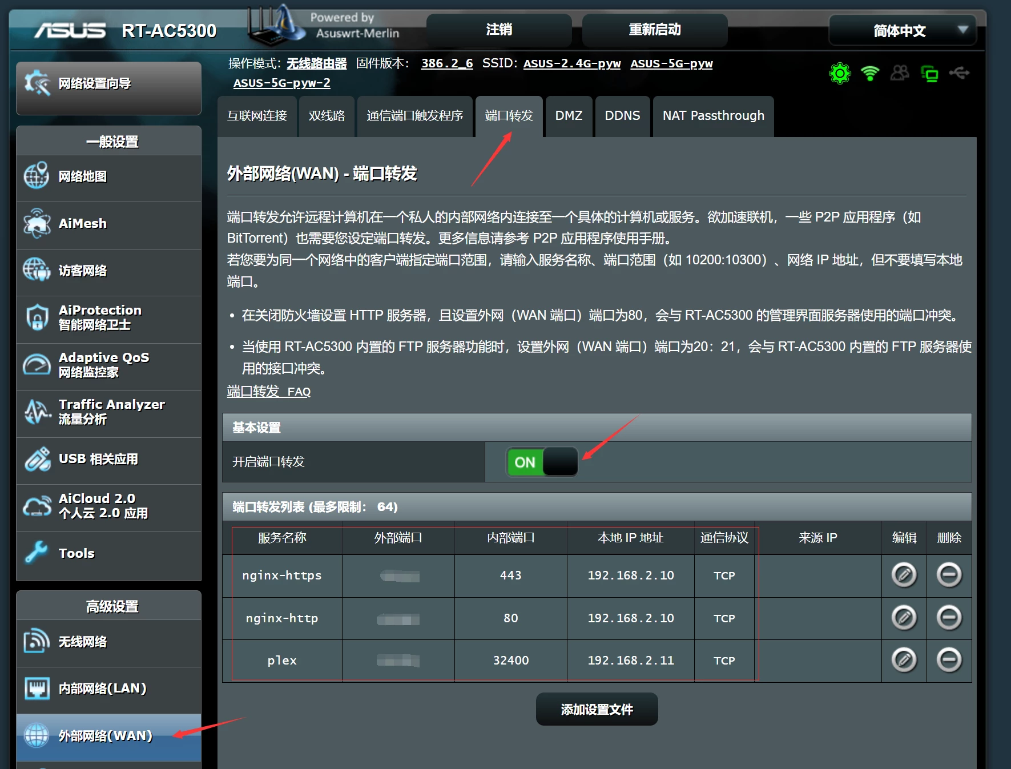1011x769 pixels.
Task: Click the 内部网络(LAN) monitor icon
Action: coord(37,689)
